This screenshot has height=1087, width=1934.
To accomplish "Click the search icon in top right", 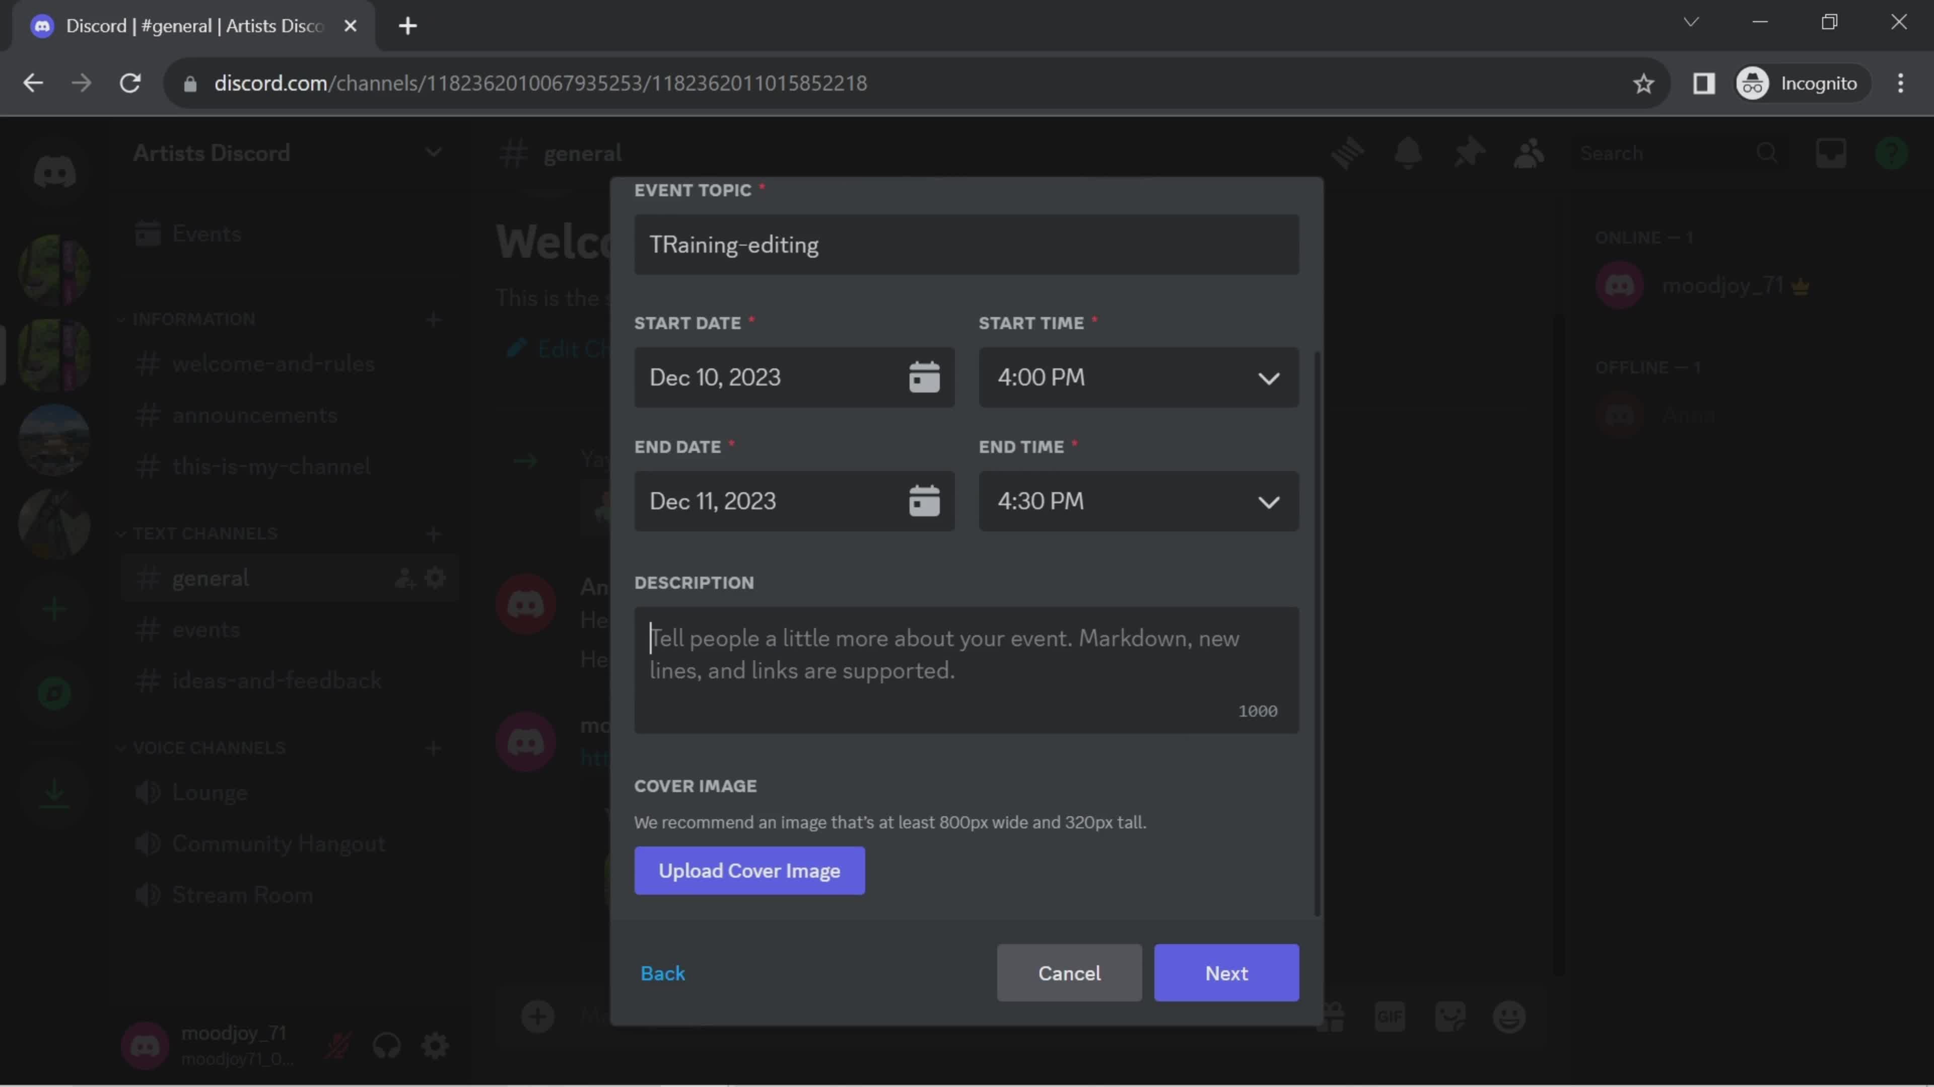I will pyautogui.click(x=1767, y=152).
